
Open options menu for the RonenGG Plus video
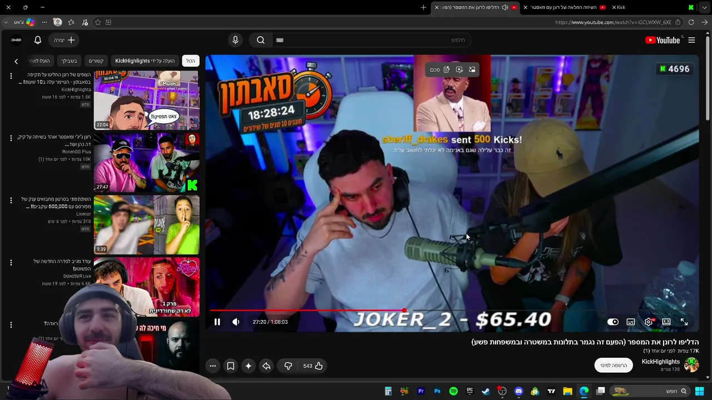(11, 138)
